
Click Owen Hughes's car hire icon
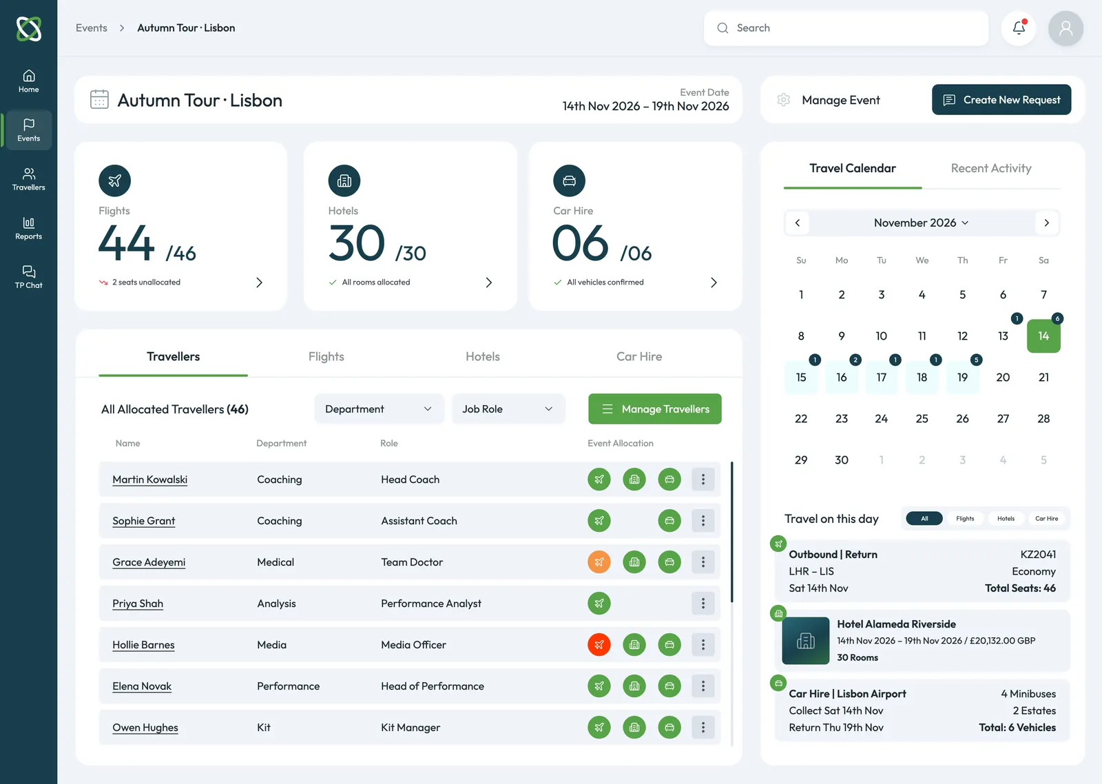669,728
